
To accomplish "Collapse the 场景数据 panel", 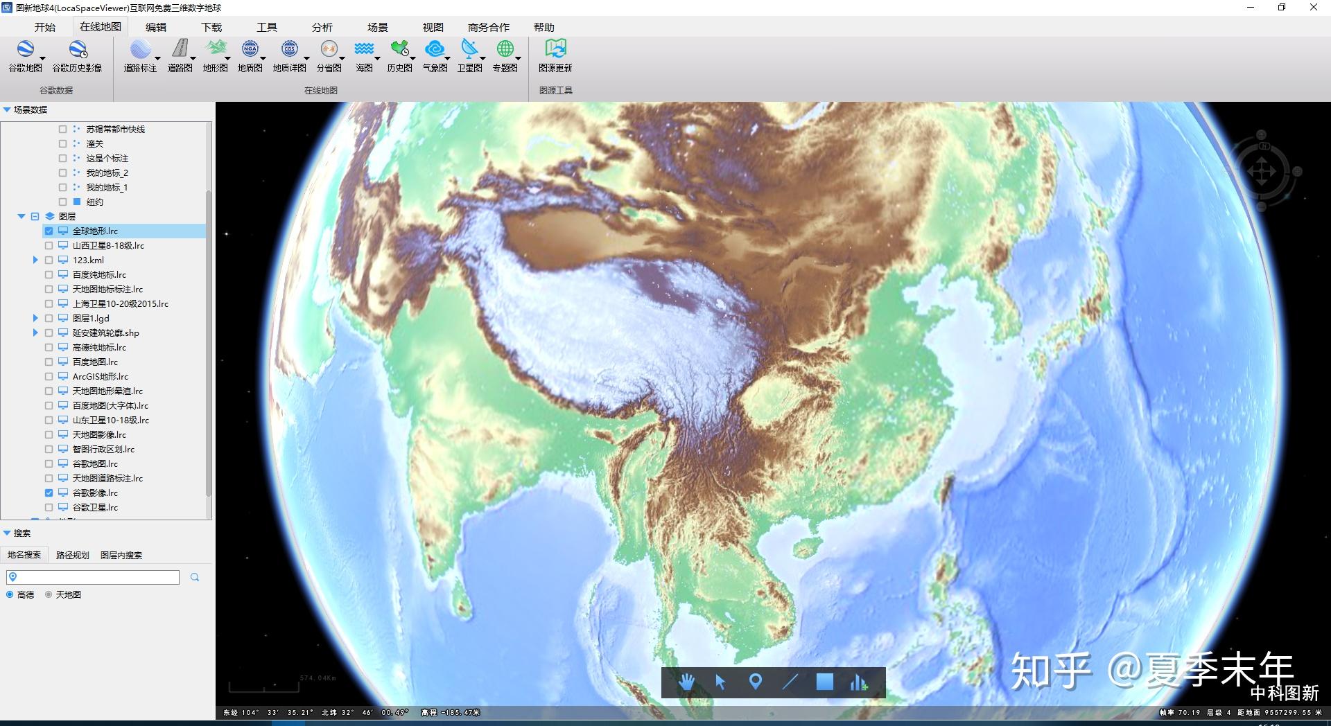I will [x=7, y=109].
